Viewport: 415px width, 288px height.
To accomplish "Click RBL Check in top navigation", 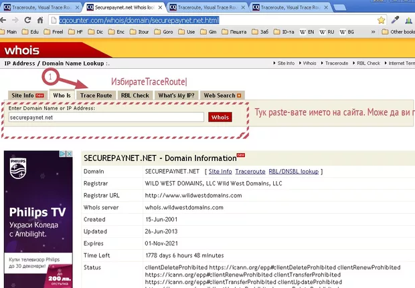I will [x=368, y=63].
